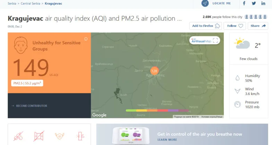272x145 pixels.
Task: Click the info icon on AQI card
Action: 86,39
